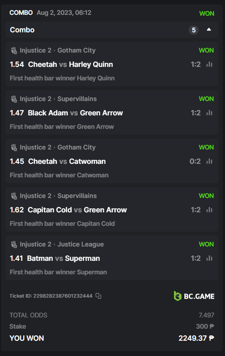This screenshot has width=225, height=356.
Task: Select the Supervillains league link in second bet
Action: click(77, 99)
